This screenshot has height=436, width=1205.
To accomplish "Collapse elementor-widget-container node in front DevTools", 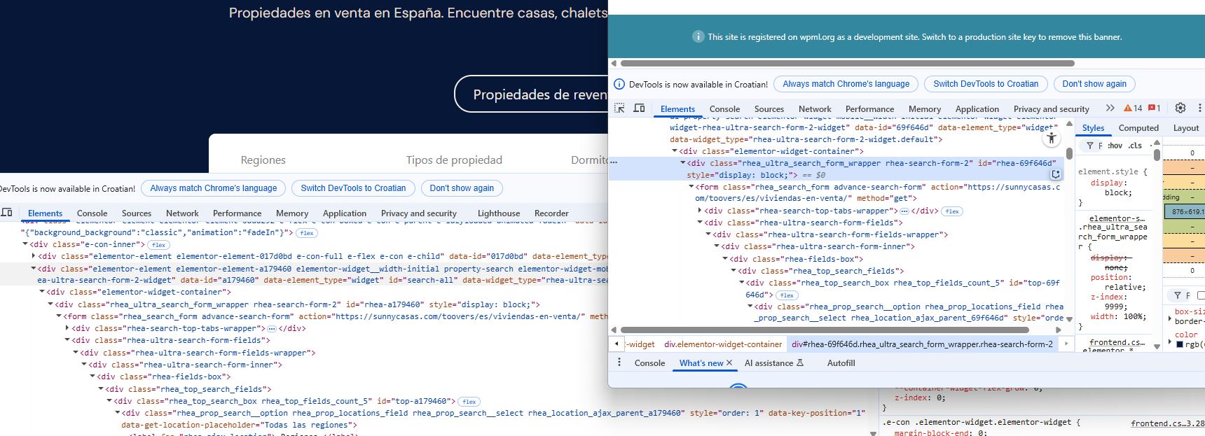I will (x=675, y=151).
